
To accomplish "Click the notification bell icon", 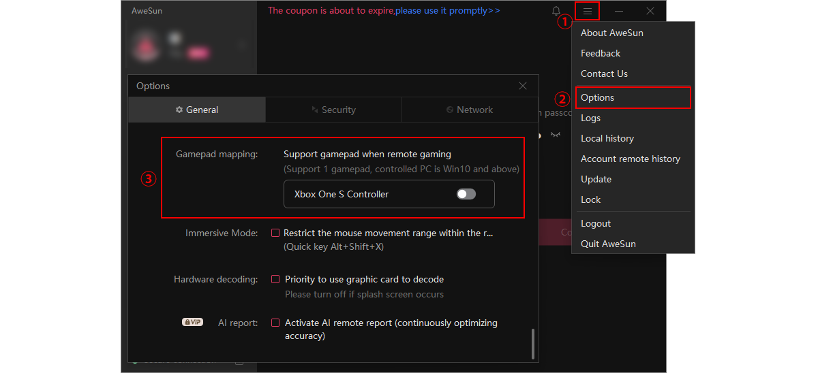I will (x=556, y=12).
